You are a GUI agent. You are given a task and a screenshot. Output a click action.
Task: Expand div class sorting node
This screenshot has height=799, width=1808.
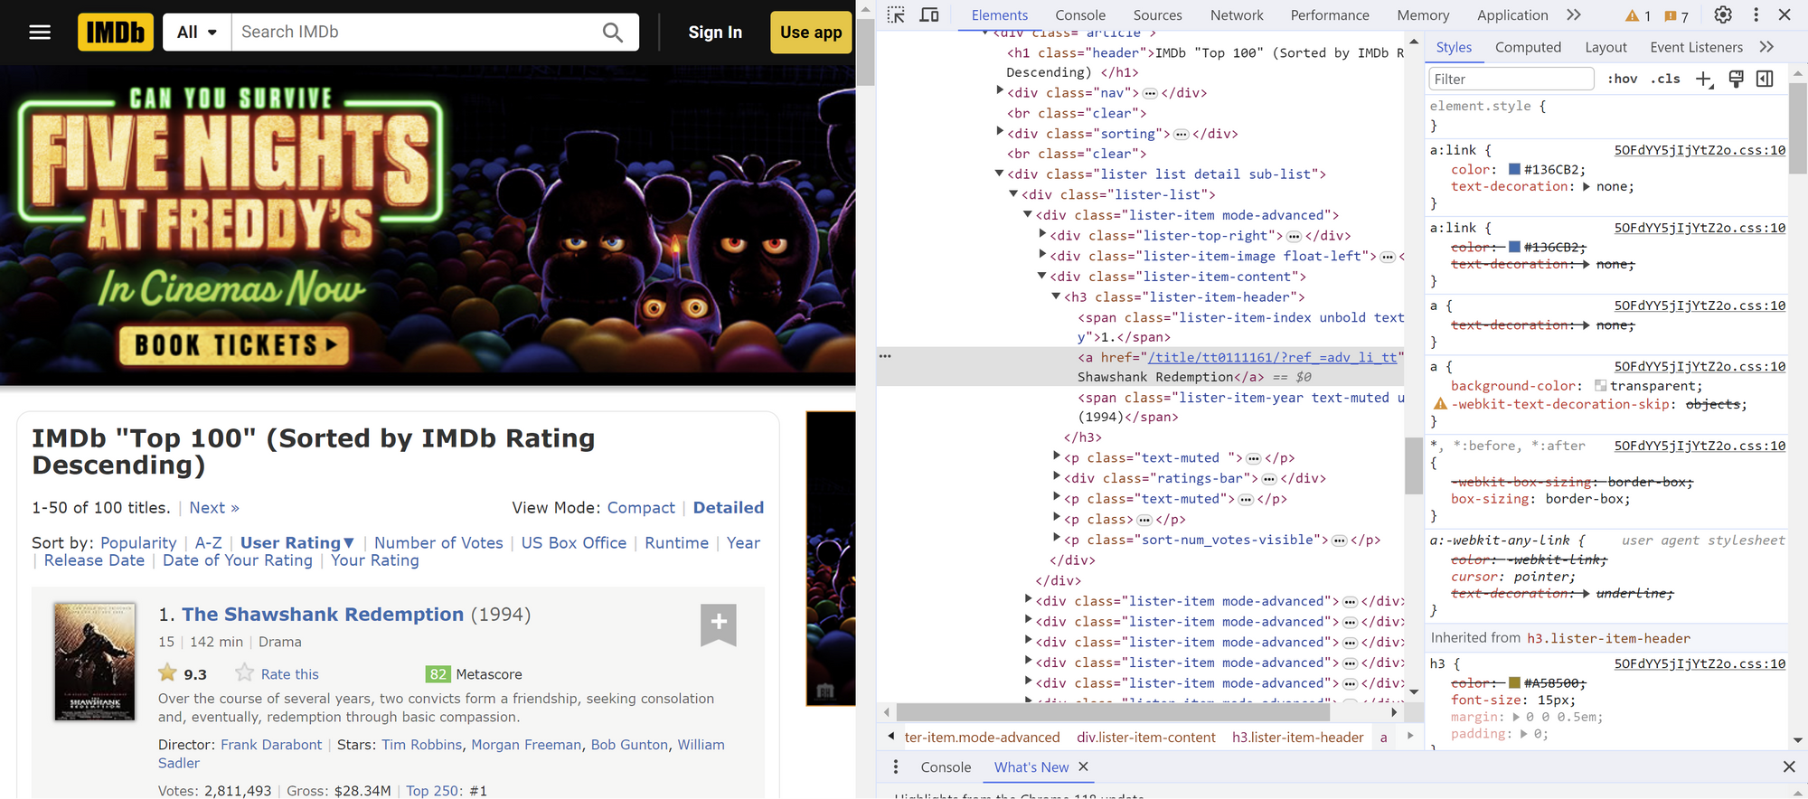(999, 132)
